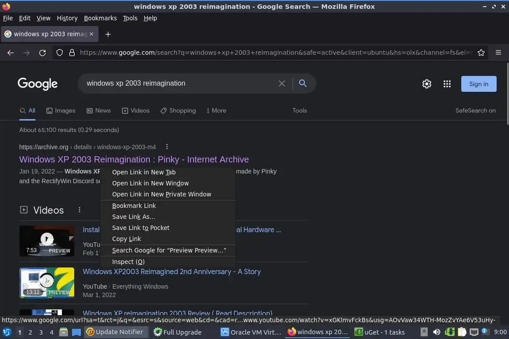The width and height of the screenshot is (509, 339).
Task: Open the site security padlock icon
Action: pos(72,53)
